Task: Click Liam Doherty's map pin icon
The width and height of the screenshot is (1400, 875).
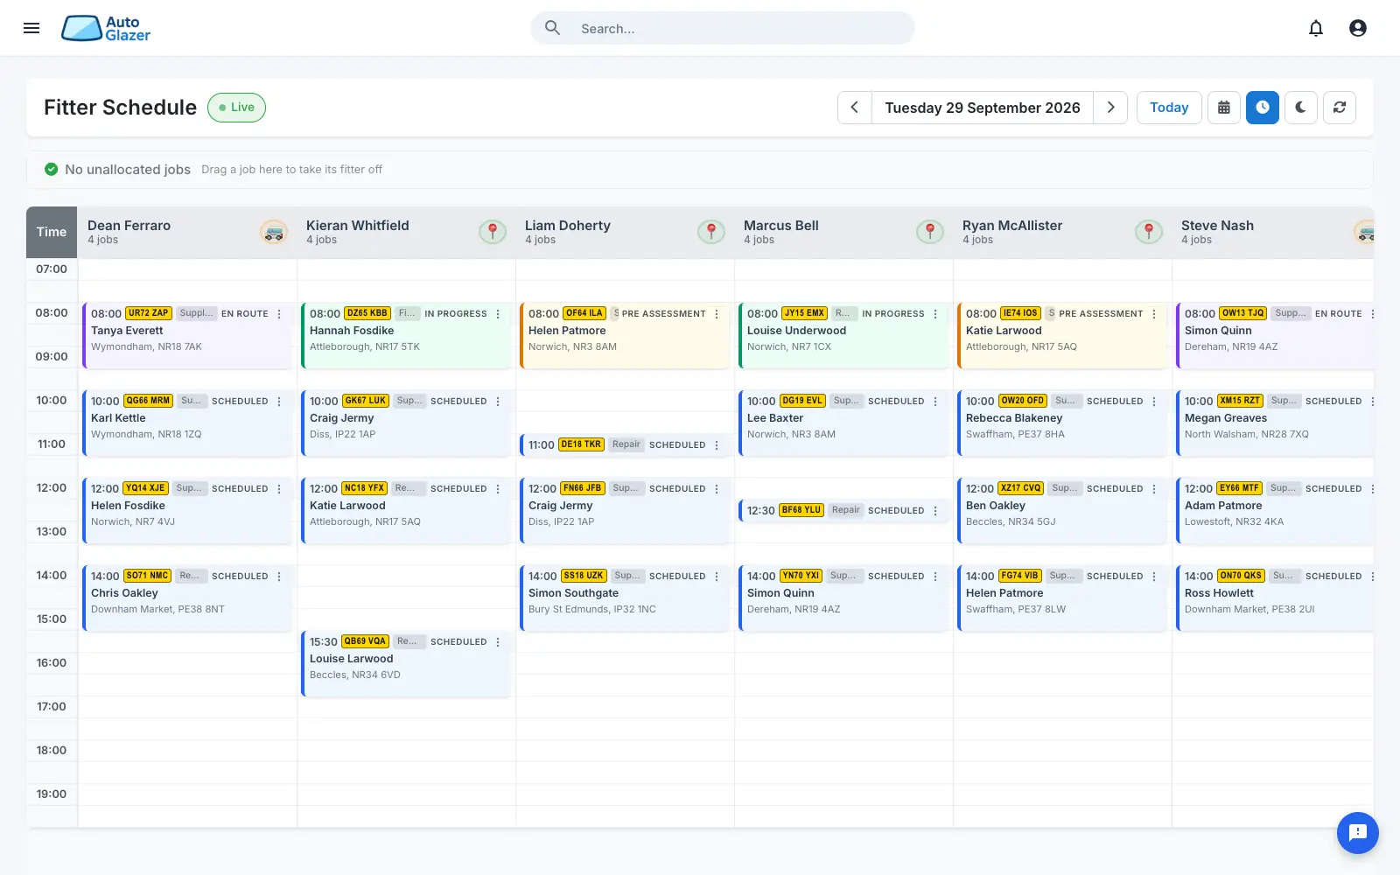Action: pos(711,232)
